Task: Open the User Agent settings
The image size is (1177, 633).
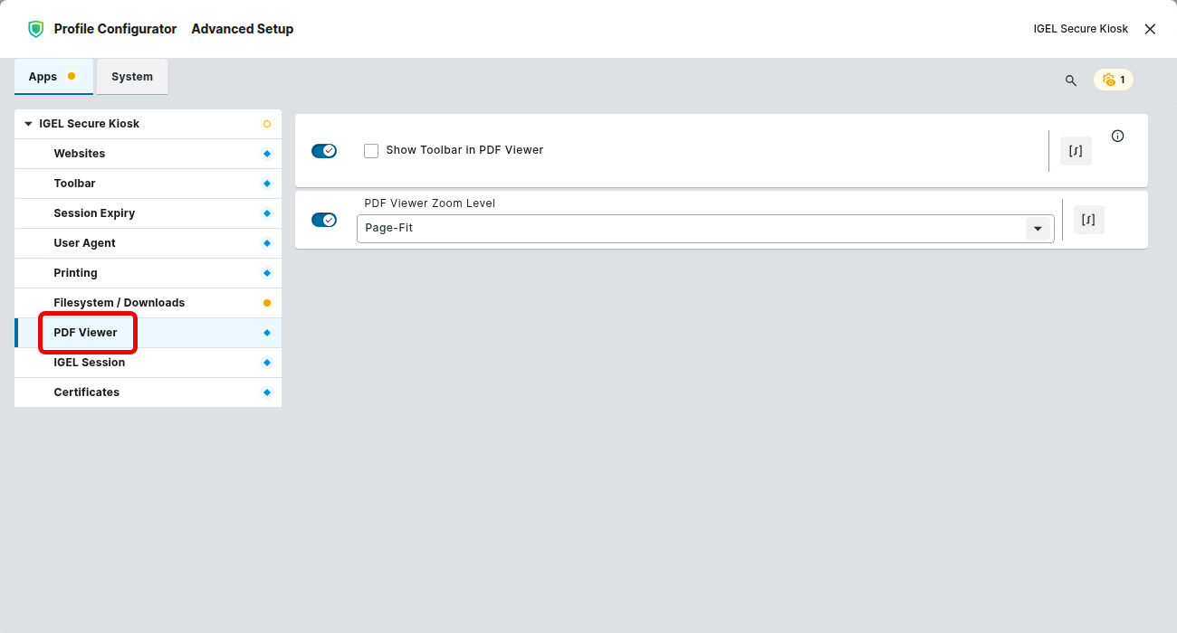Action: (x=84, y=243)
